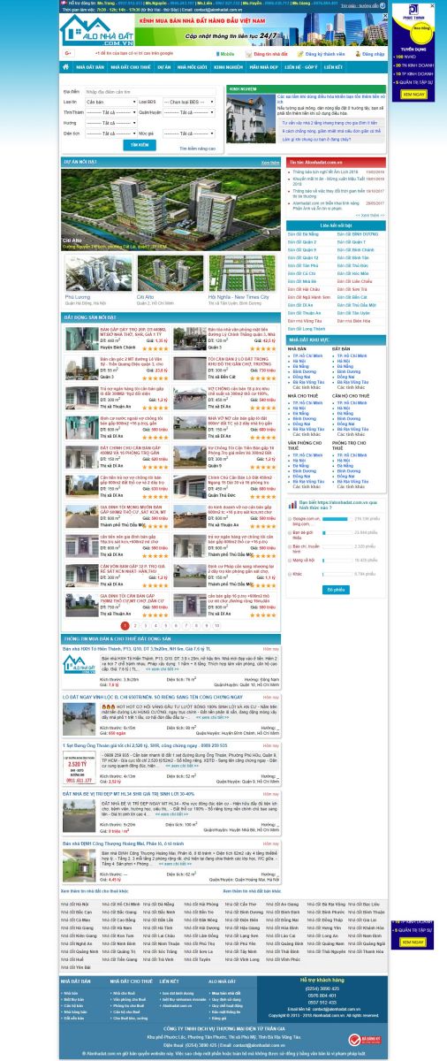
Task: Select the Mạng xã hội poll option
Action: point(290,560)
